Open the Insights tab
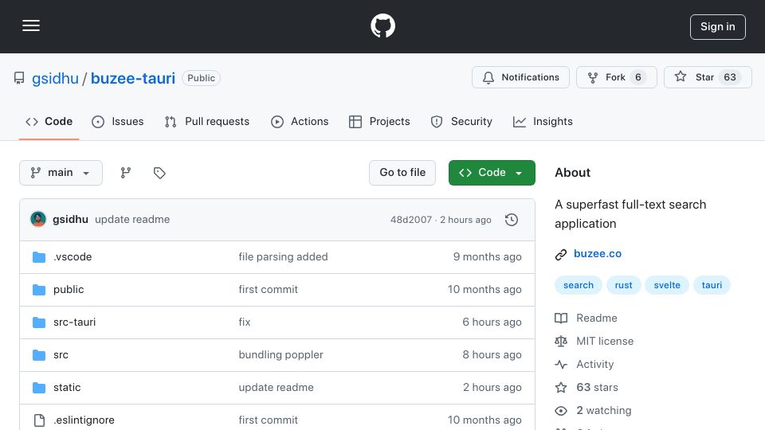Screen dimensions: 765x430 point(543,121)
